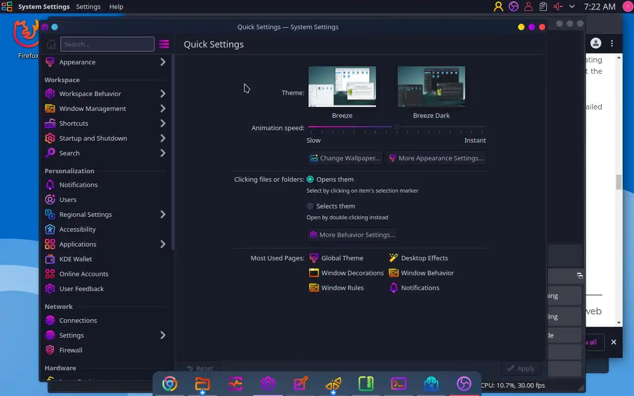Viewport: 634px width, 396px height.
Task: Expand the Appearance category arrow
Action: 162,62
